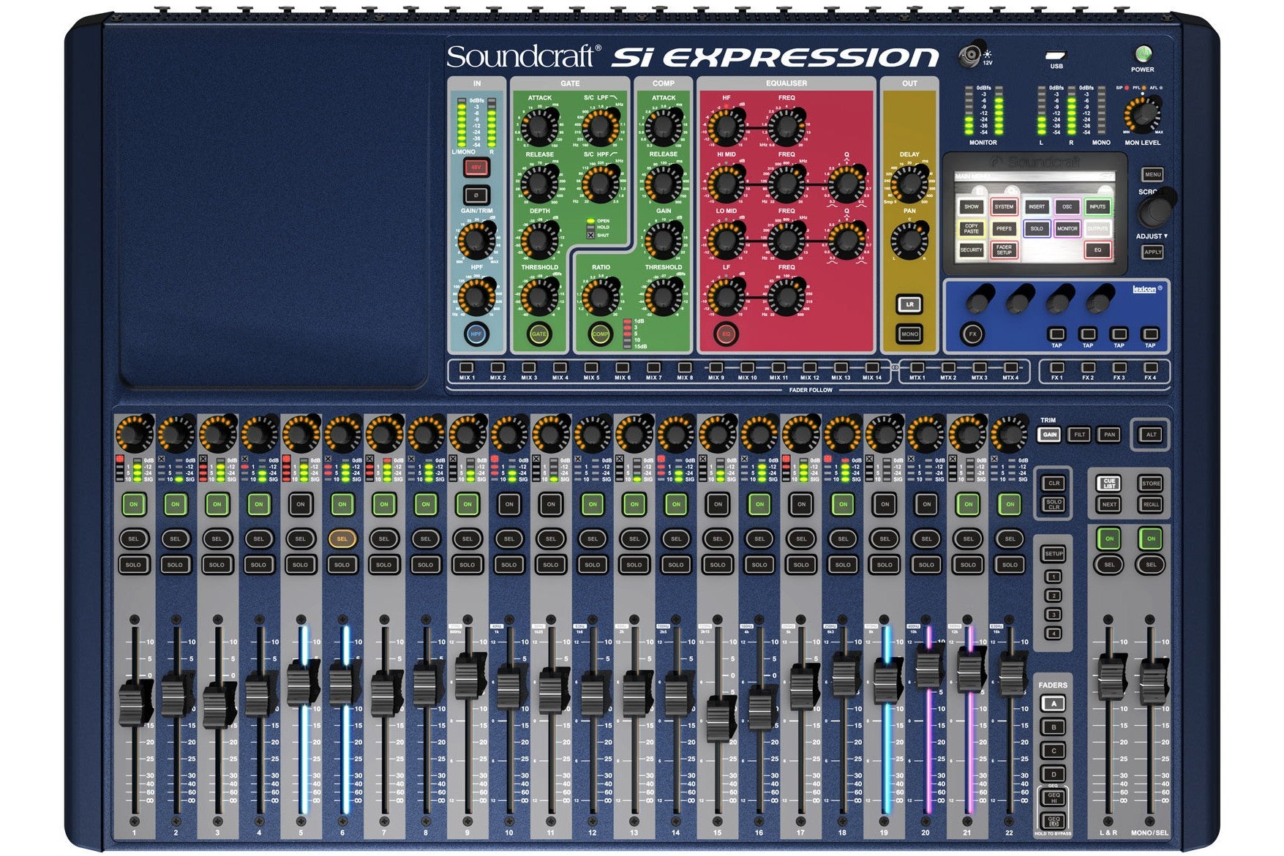Click the APPLY button below the scroll encoder
Screen dimensions: 1284x856
tap(1152, 252)
